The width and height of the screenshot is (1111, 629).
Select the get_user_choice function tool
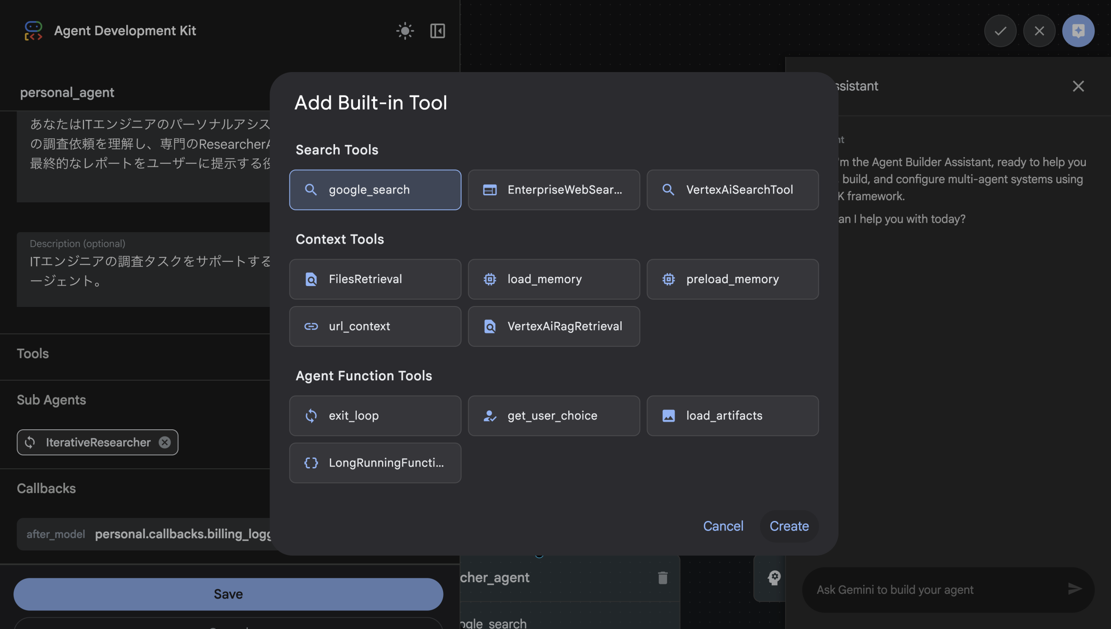[x=554, y=415]
